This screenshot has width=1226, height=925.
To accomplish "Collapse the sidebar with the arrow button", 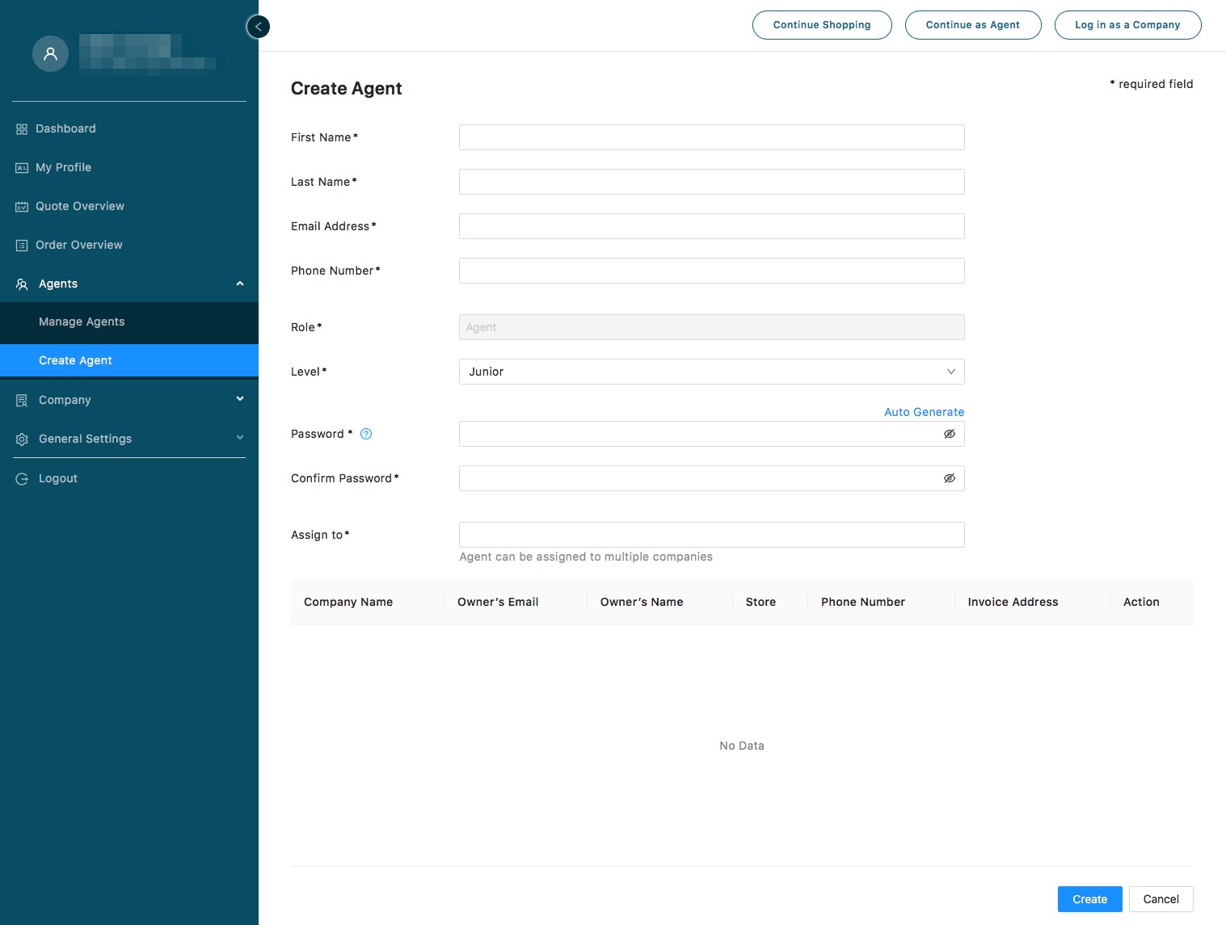I will [258, 27].
